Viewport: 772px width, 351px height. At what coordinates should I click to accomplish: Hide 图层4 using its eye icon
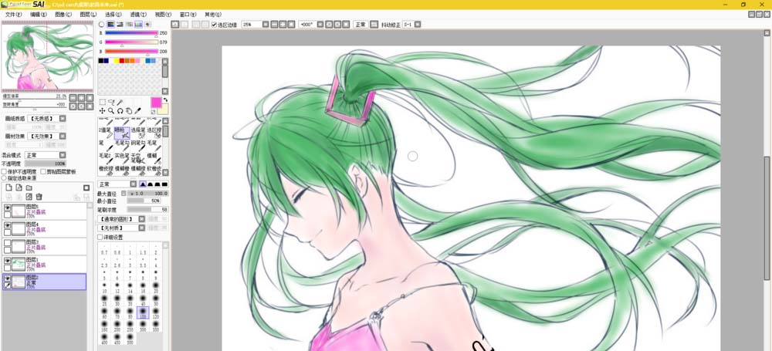pos(8,225)
